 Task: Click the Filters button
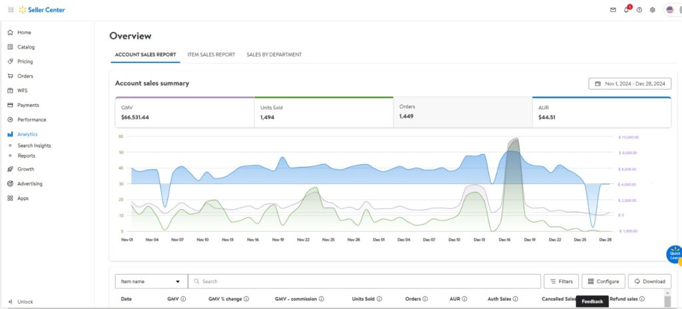point(561,281)
